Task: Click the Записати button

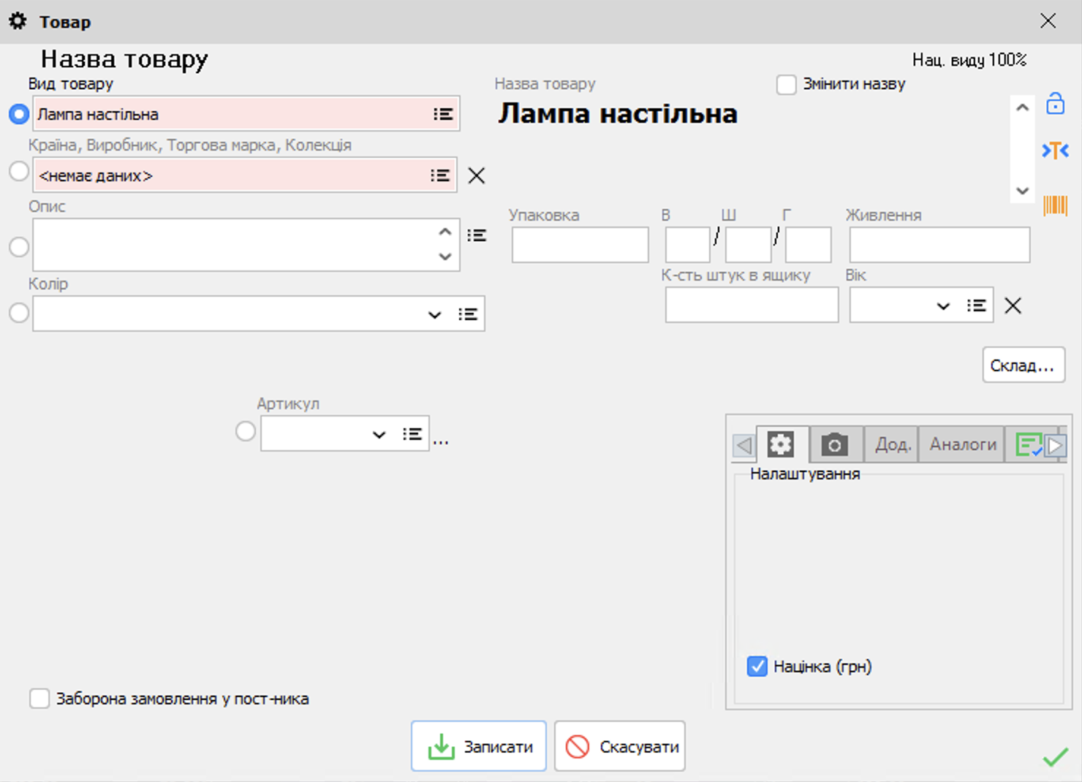Action: (479, 746)
